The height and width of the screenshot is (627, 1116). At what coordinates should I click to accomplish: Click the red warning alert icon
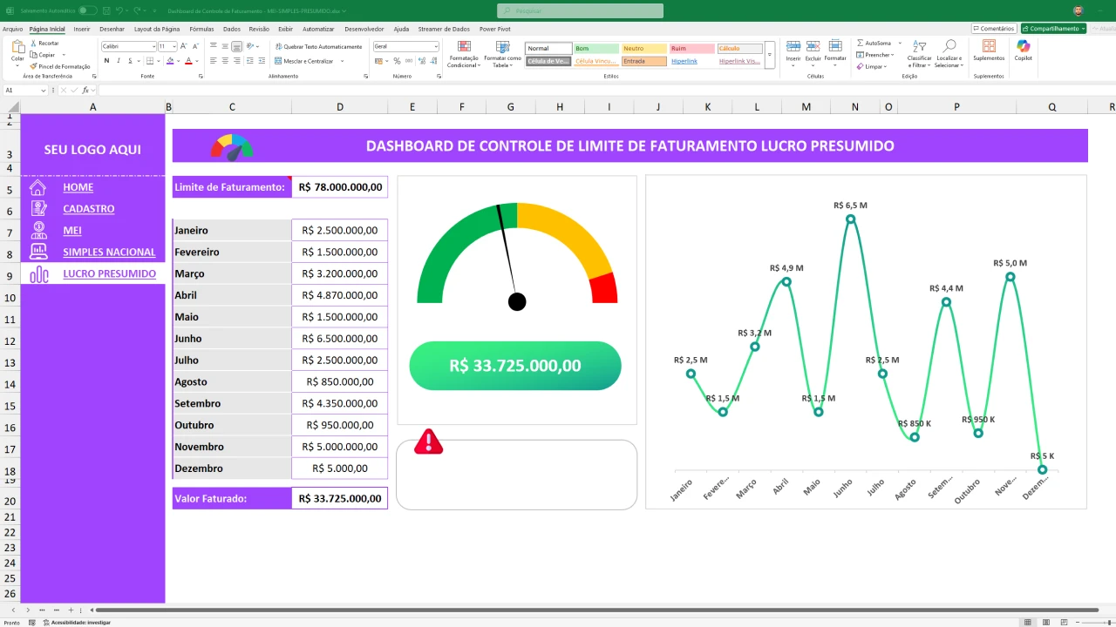(x=428, y=442)
